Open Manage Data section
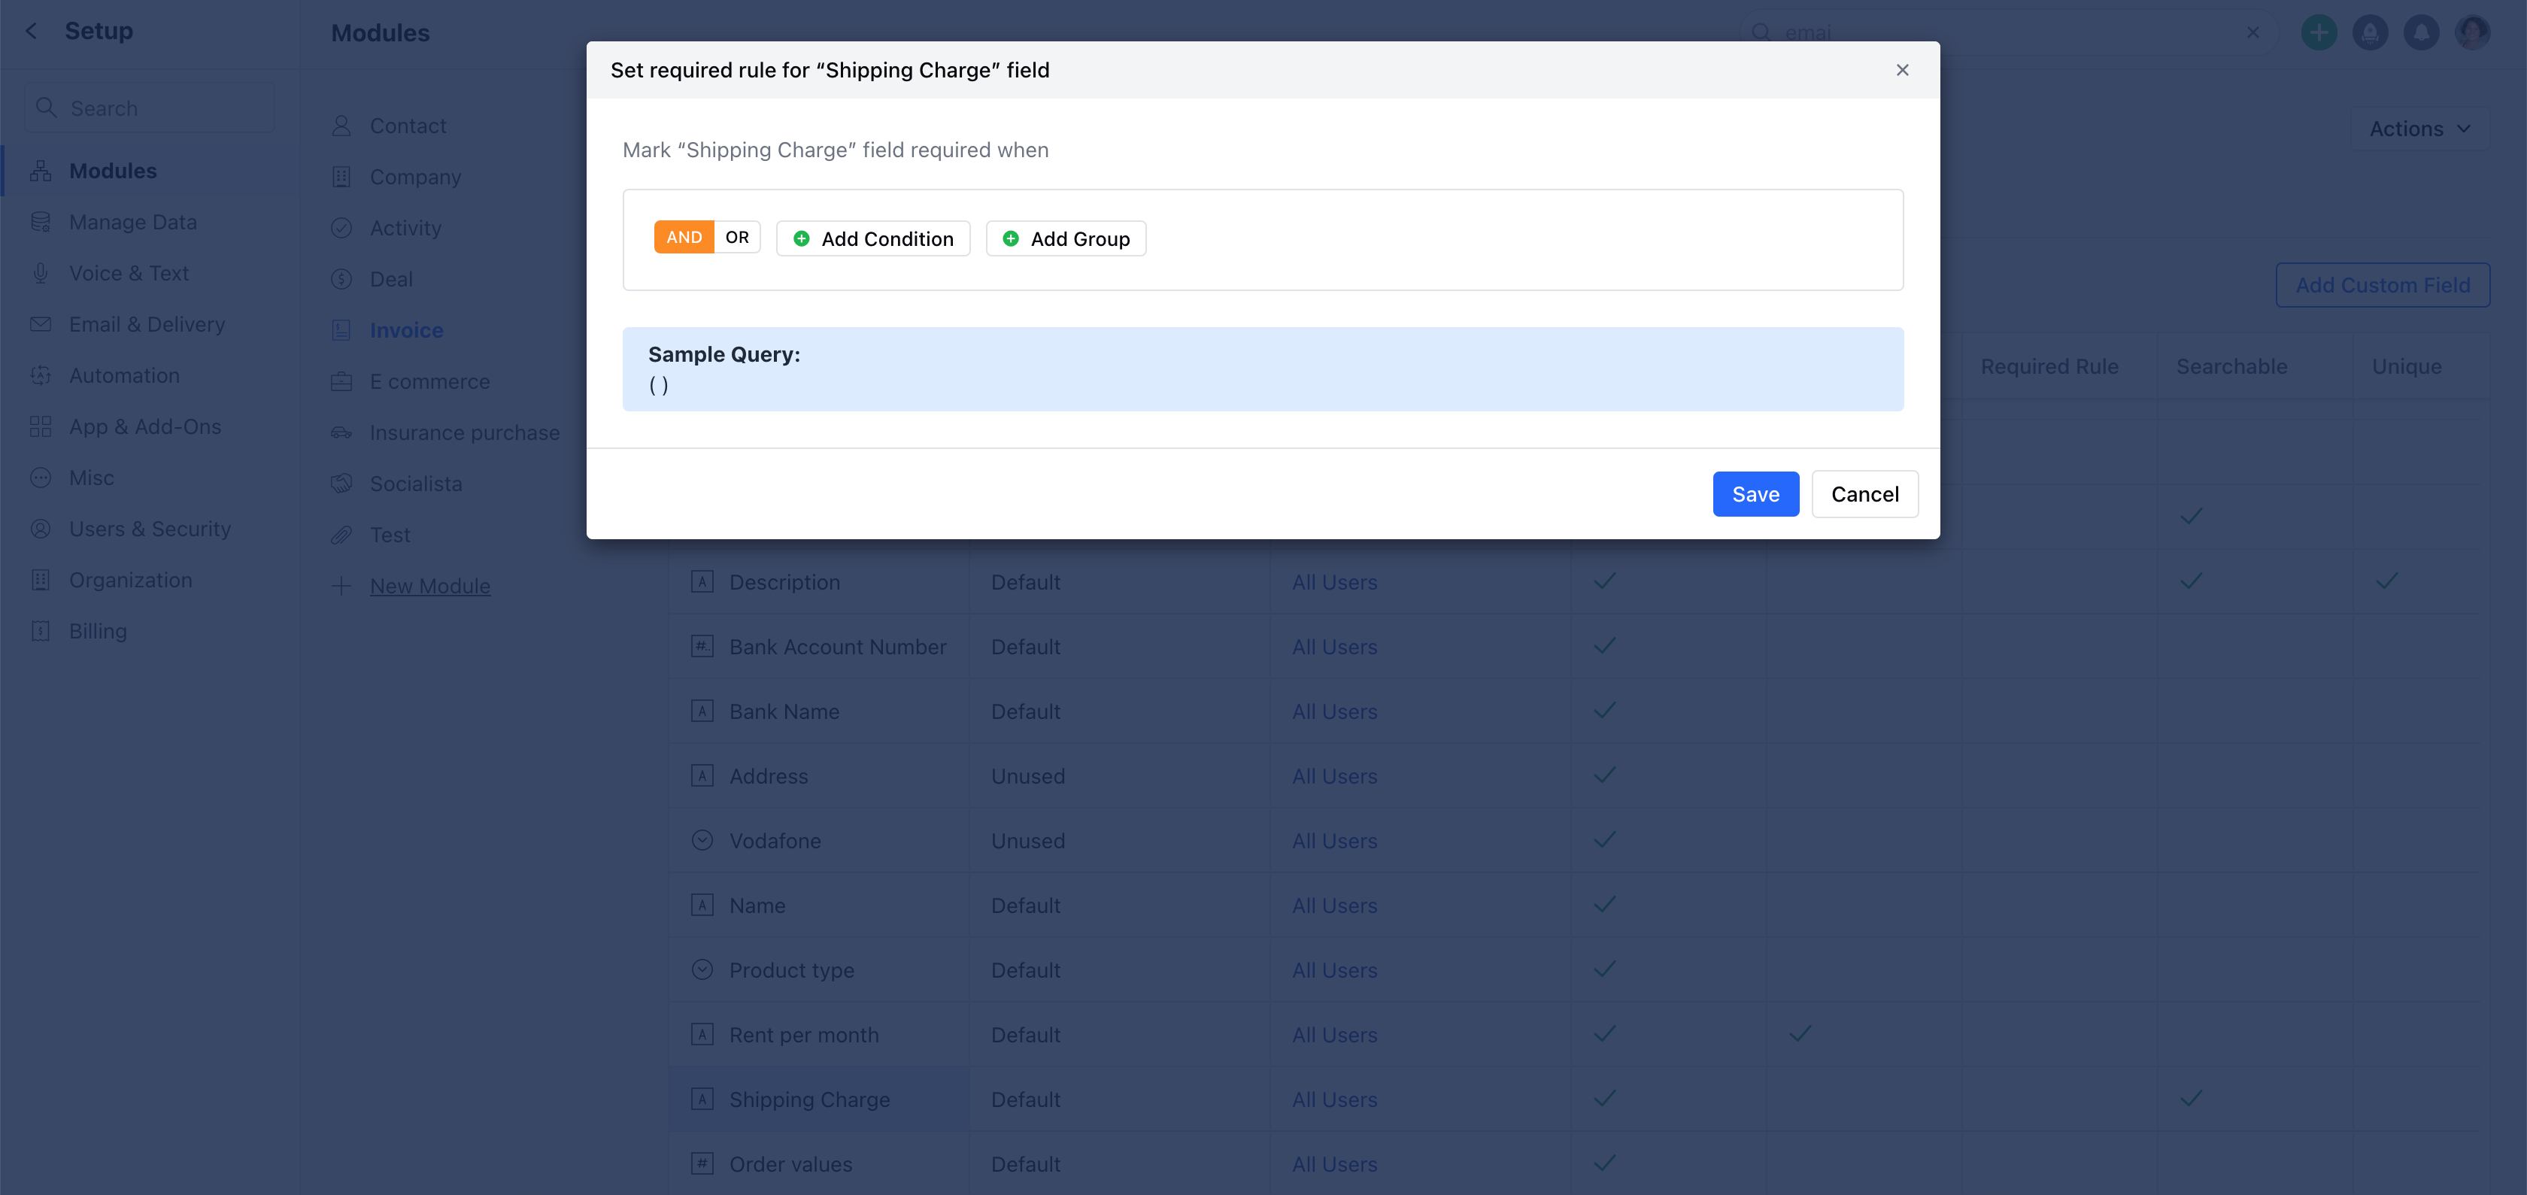Image resolution: width=2527 pixels, height=1195 pixels. click(132, 222)
